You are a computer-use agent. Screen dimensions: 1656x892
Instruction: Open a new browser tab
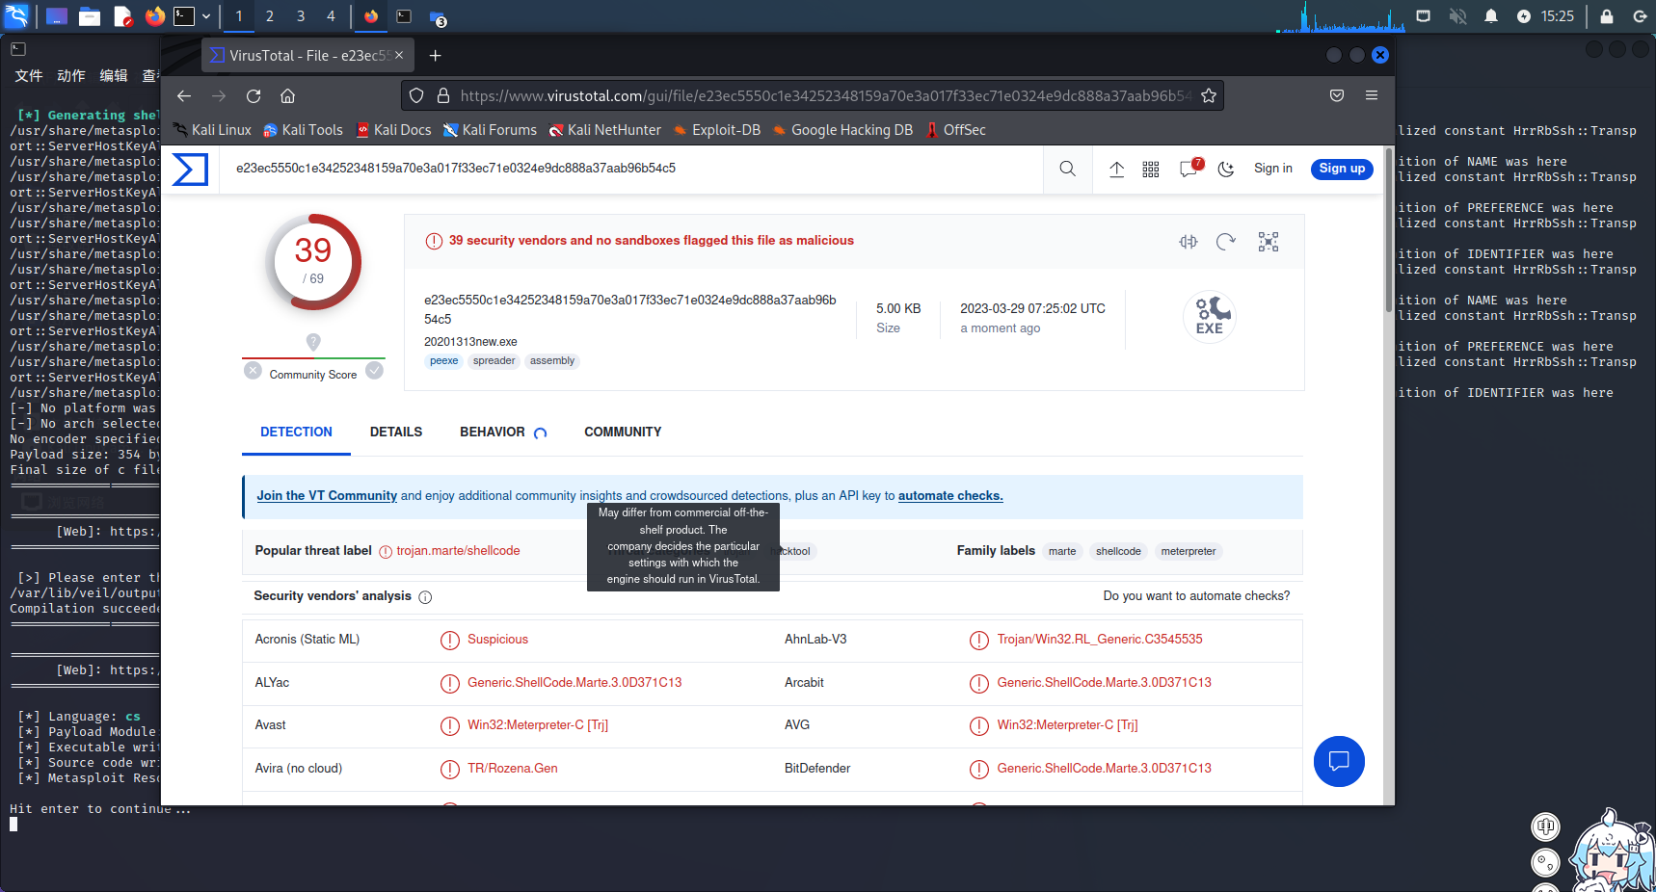[435, 56]
